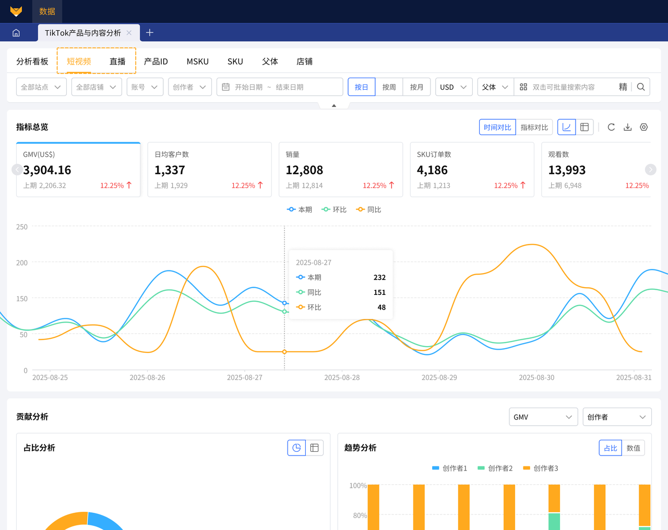Screen dimensions: 668x530
Task: Switch to the 短视频 tab
Action: tap(79, 61)
